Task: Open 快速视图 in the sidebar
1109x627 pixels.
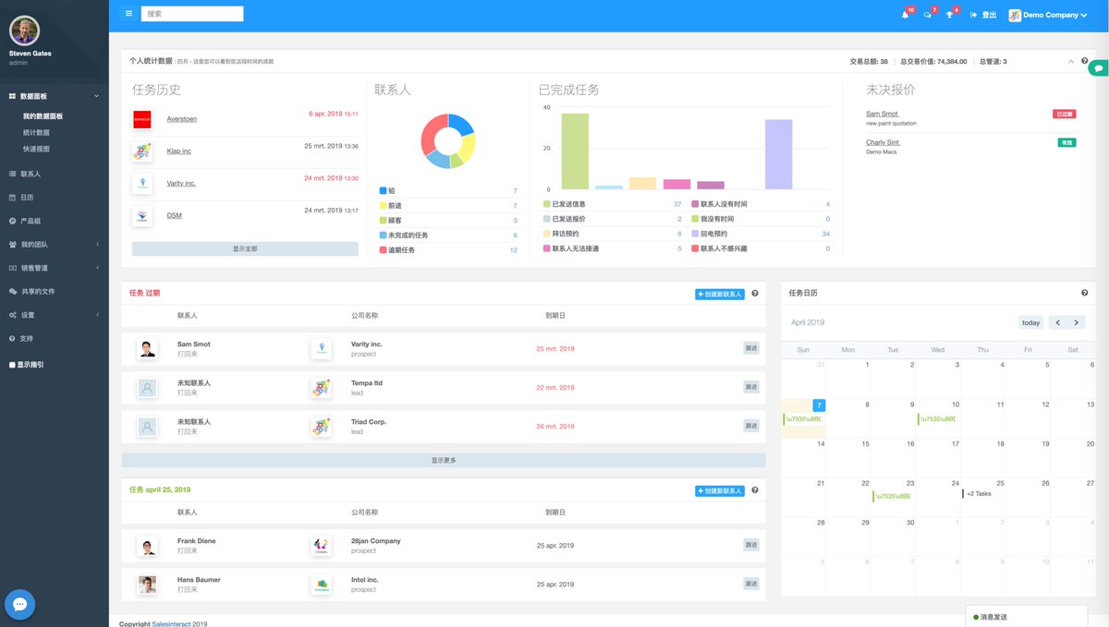Action: coord(37,149)
